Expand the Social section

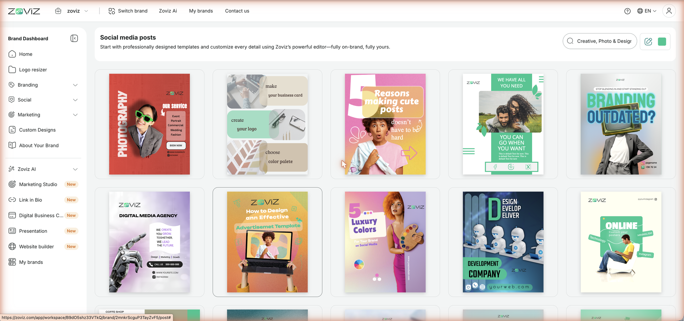[x=75, y=100]
